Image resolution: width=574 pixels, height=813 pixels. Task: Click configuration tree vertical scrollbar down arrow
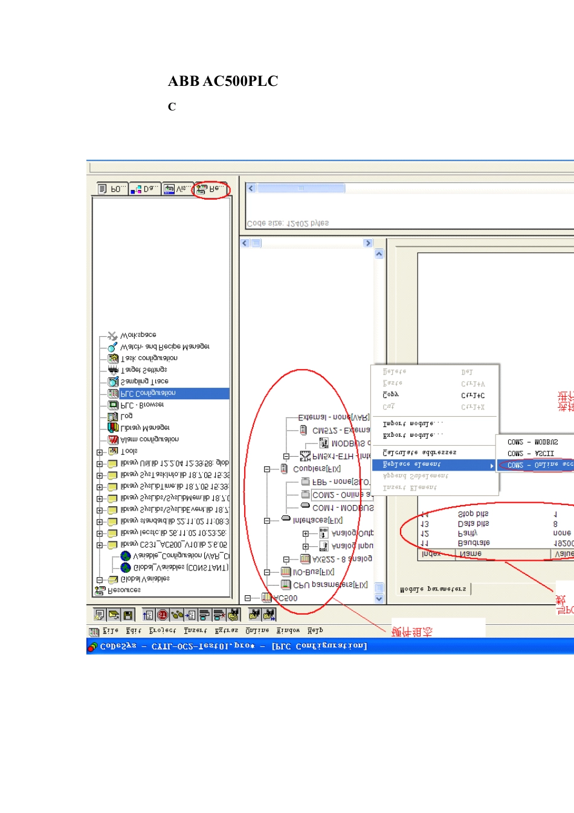click(379, 599)
